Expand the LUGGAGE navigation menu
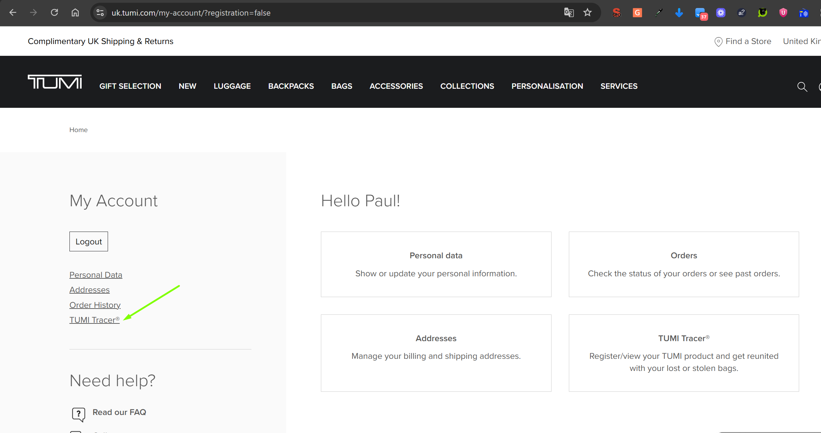 (x=232, y=86)
